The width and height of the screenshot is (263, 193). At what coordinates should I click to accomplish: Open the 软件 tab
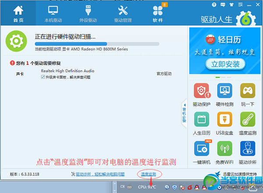click(158, 14)
